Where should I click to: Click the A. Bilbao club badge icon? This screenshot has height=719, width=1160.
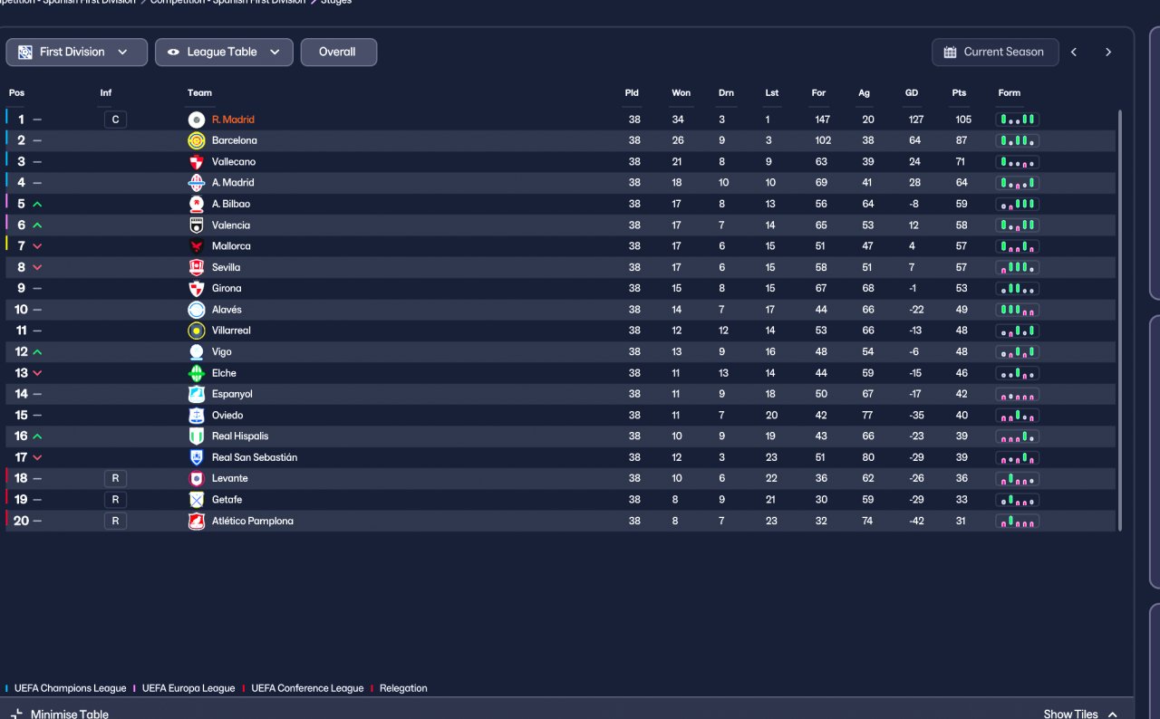[197, 204]
